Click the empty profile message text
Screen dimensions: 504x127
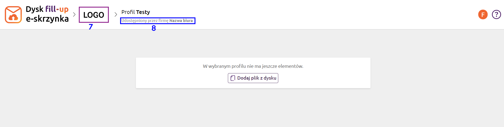[253, 66]
